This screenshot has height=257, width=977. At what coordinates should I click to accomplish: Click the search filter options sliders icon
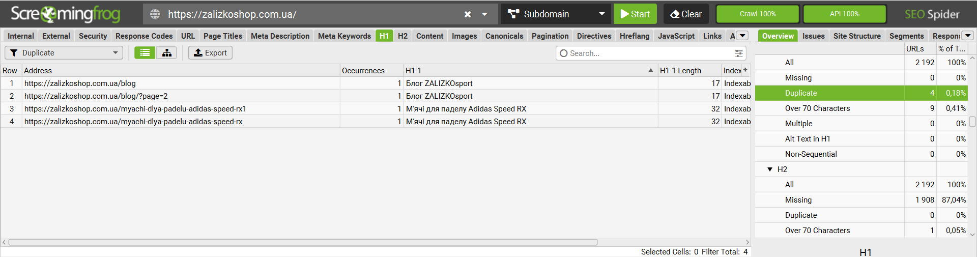pos(739,53)
